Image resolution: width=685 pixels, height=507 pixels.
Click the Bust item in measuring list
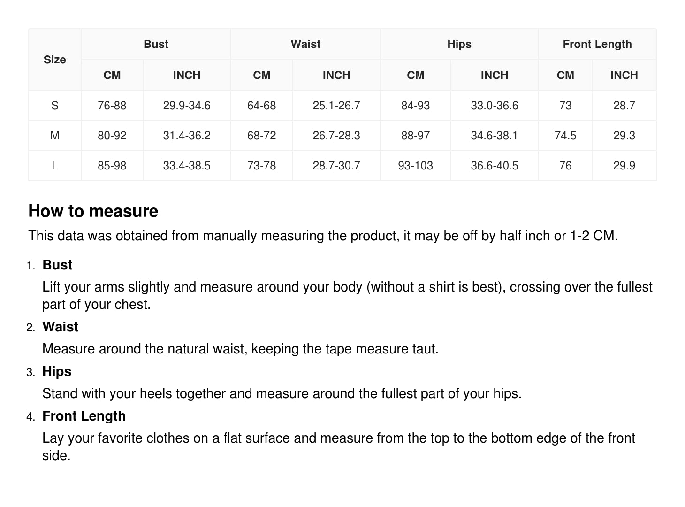[x=57, y=265]
